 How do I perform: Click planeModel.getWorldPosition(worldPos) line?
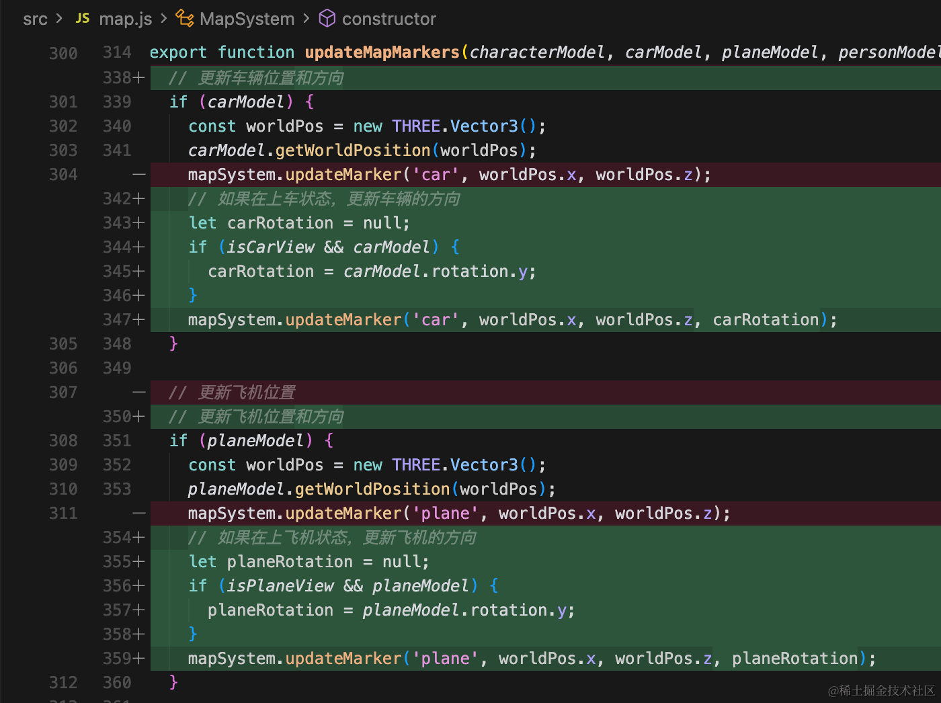372,489
